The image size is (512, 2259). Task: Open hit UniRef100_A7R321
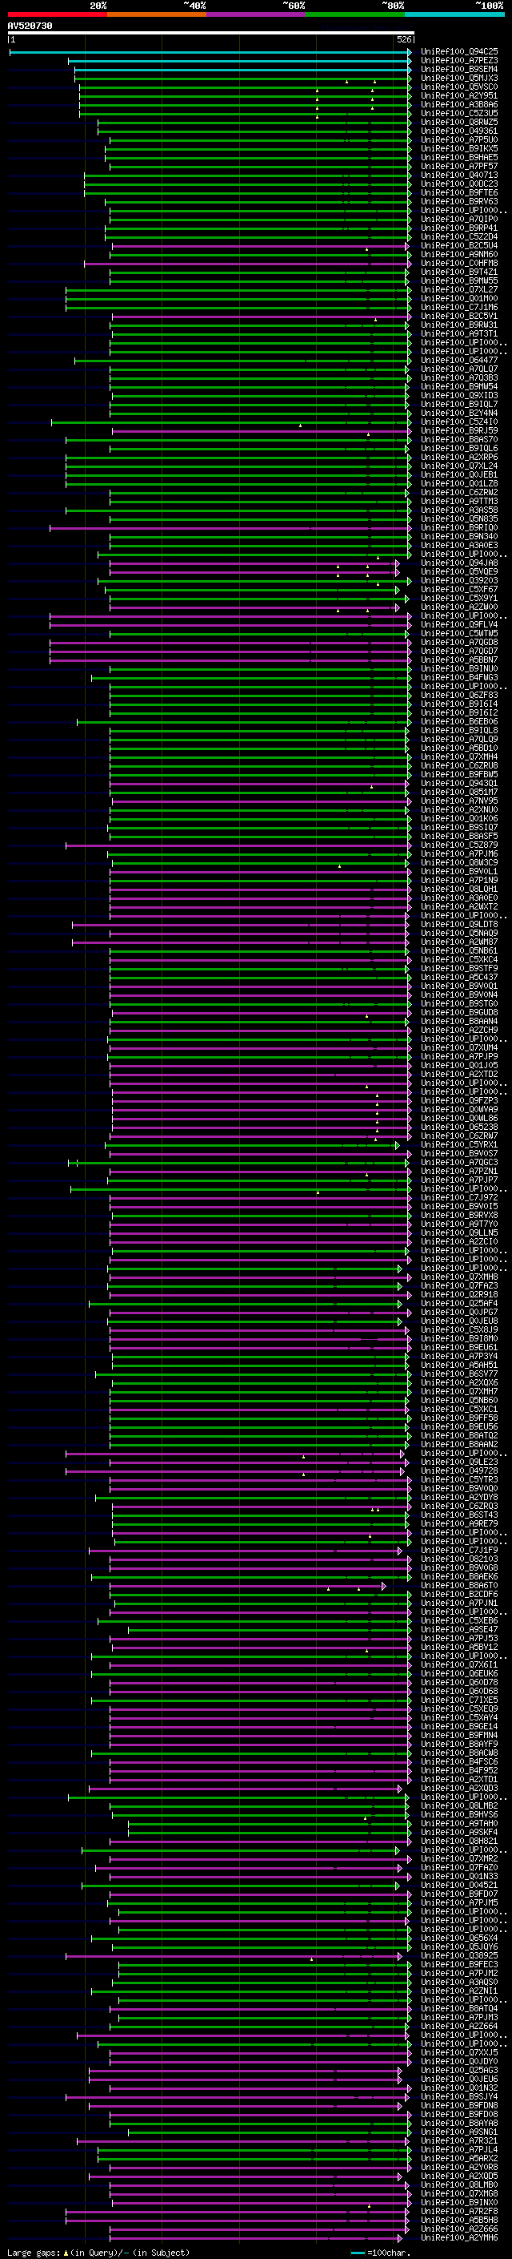click(x=459, y=2140)
